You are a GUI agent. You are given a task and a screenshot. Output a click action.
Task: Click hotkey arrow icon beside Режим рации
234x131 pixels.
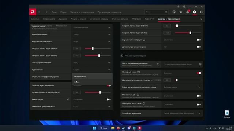click(x=68, y=99)
